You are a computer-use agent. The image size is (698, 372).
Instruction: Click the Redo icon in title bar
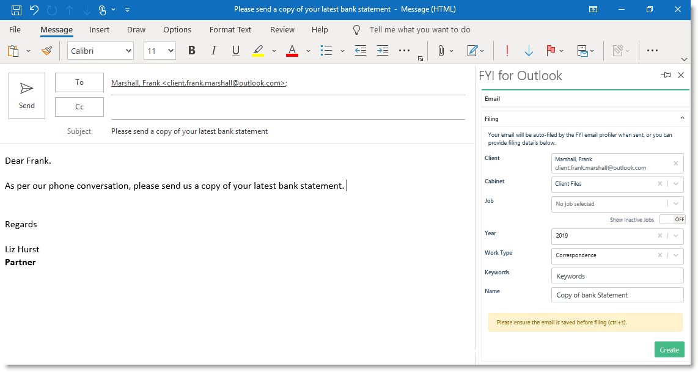pyautogui.click(x=52, y=9)
